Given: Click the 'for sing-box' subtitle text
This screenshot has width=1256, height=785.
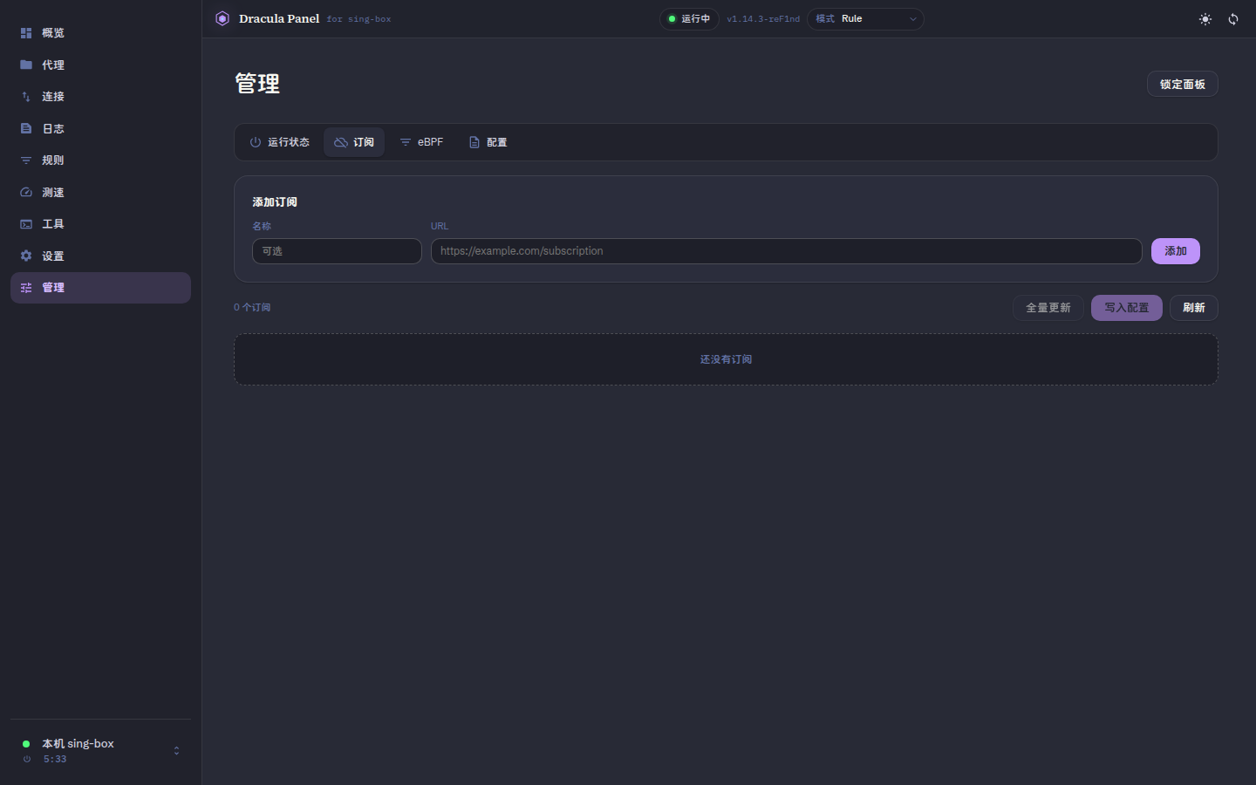Looking at the screenshot, I should pyautogui.click(x=358, y=19).
